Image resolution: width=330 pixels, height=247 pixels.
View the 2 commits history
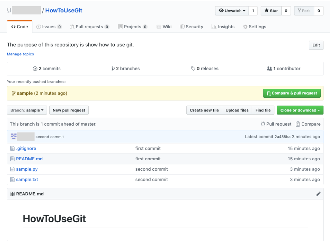pos(47,68)
